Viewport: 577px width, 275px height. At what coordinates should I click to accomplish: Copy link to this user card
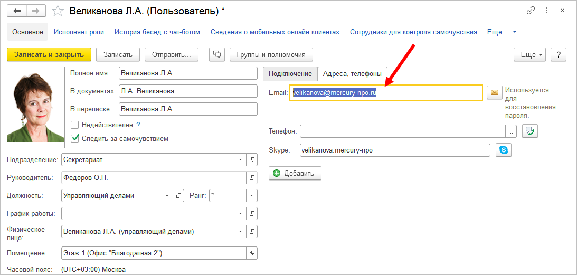coord(531,11)
